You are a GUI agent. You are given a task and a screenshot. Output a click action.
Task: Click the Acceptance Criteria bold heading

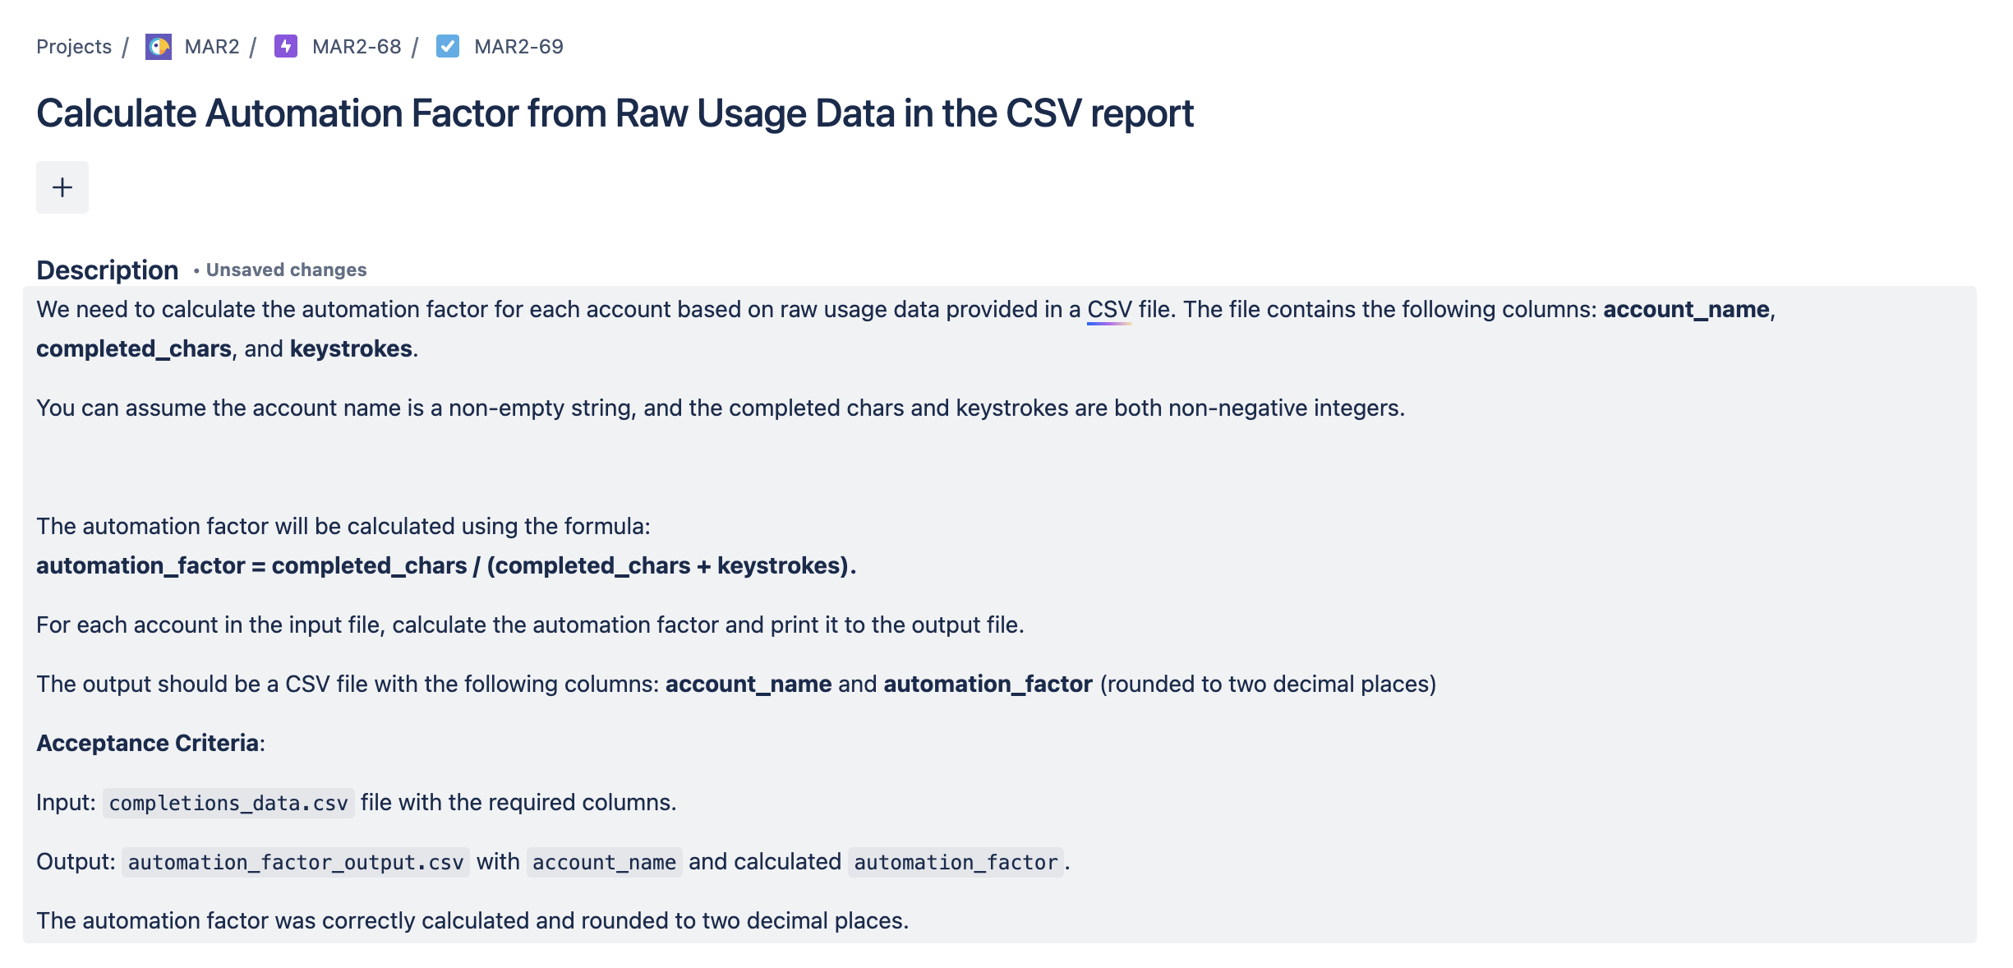[148, 744]
